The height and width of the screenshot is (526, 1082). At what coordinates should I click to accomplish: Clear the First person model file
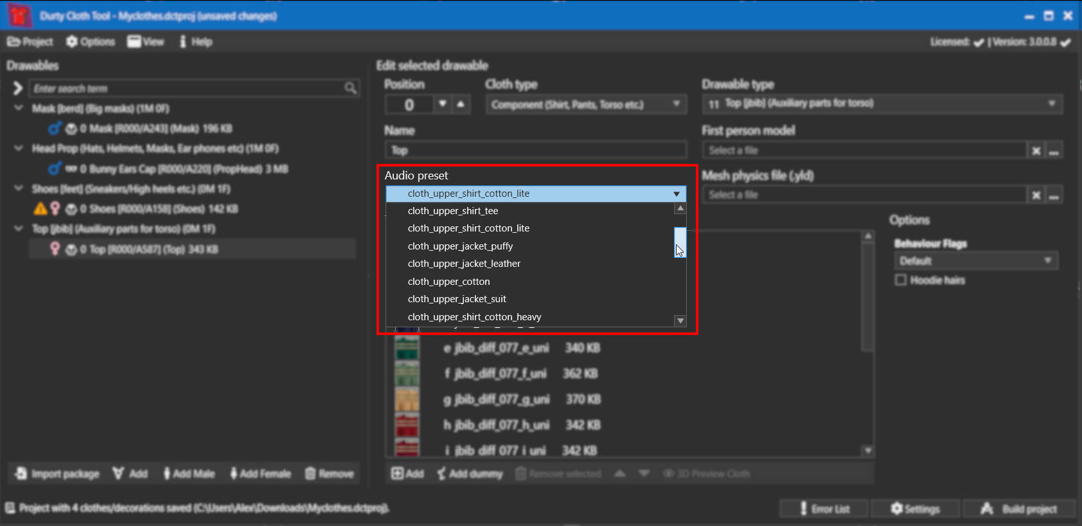tap(1036, 150)
